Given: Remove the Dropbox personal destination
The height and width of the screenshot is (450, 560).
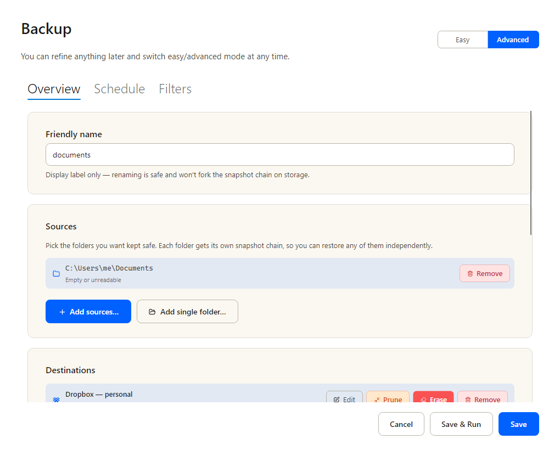Looking at the screenshot, I should coord(483,397).
